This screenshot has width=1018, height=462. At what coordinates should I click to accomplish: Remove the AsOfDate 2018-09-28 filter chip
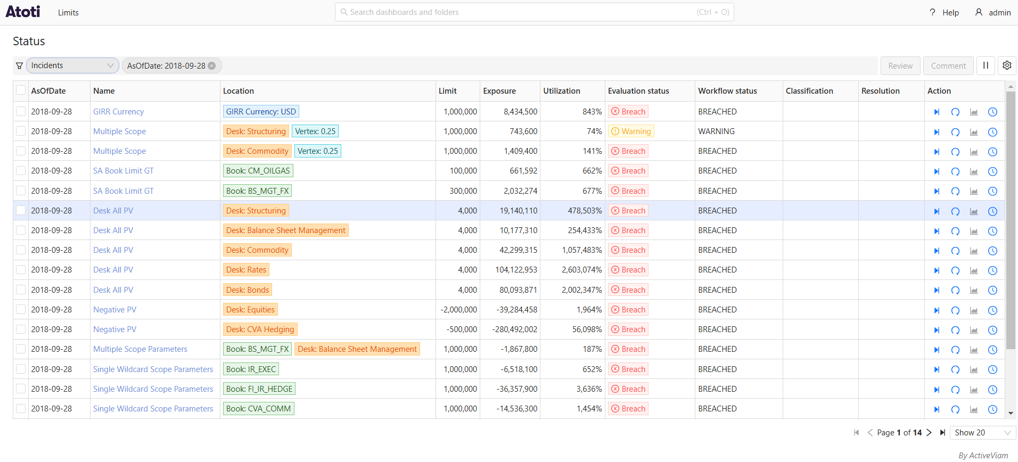pyautogui.click(x=212, y=66)
